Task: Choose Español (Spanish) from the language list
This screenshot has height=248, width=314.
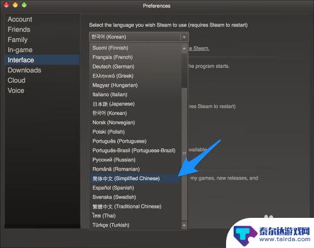Action: pyautogui.click(x=136, y=188)
